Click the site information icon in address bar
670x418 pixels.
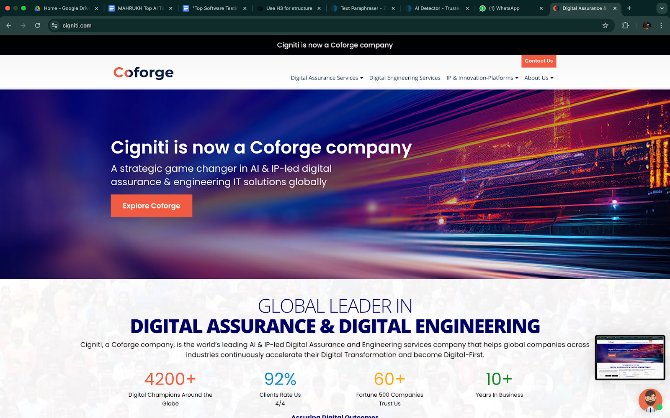coord(54,25)
